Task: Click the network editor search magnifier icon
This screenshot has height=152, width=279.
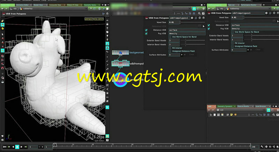Action: pyautogui.click(x=199, y=14)
